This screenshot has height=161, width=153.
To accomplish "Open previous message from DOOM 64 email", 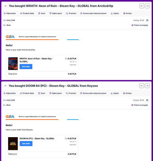I will pyautogui.click(x=141, y=86).
